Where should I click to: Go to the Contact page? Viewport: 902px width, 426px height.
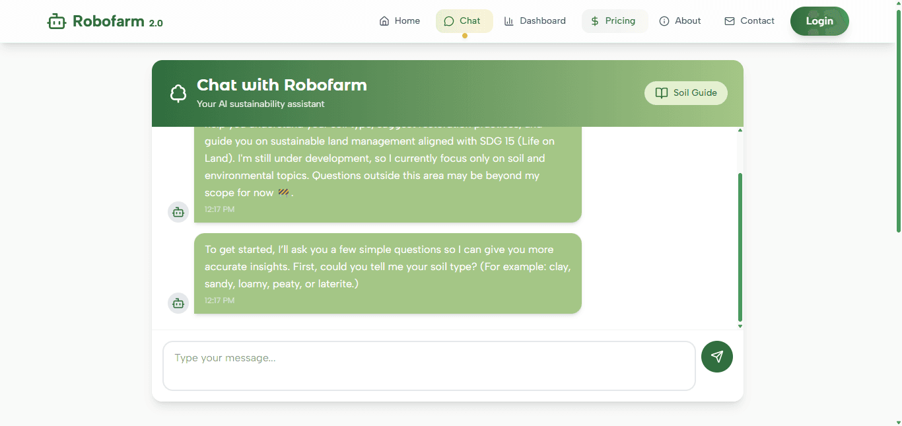(749, 20)
